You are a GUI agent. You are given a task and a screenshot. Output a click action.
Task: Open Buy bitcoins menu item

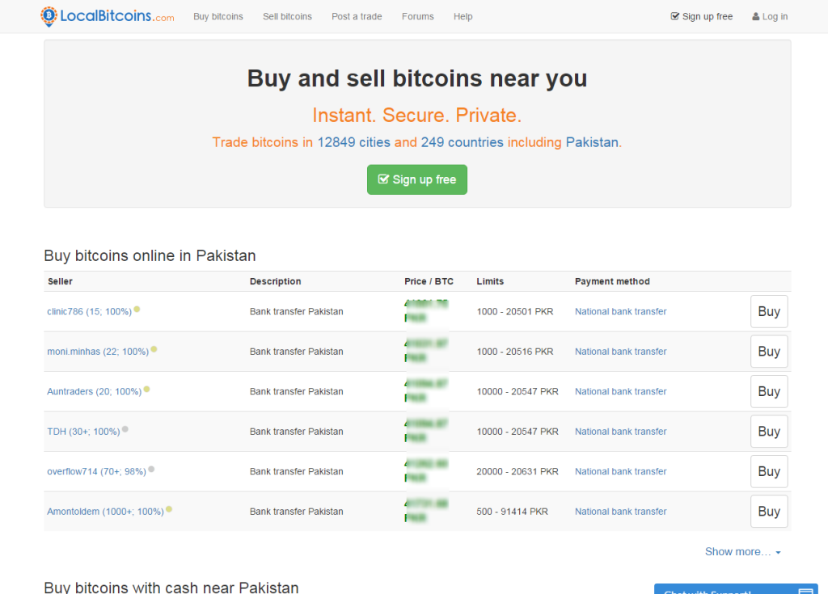(218, 16)
